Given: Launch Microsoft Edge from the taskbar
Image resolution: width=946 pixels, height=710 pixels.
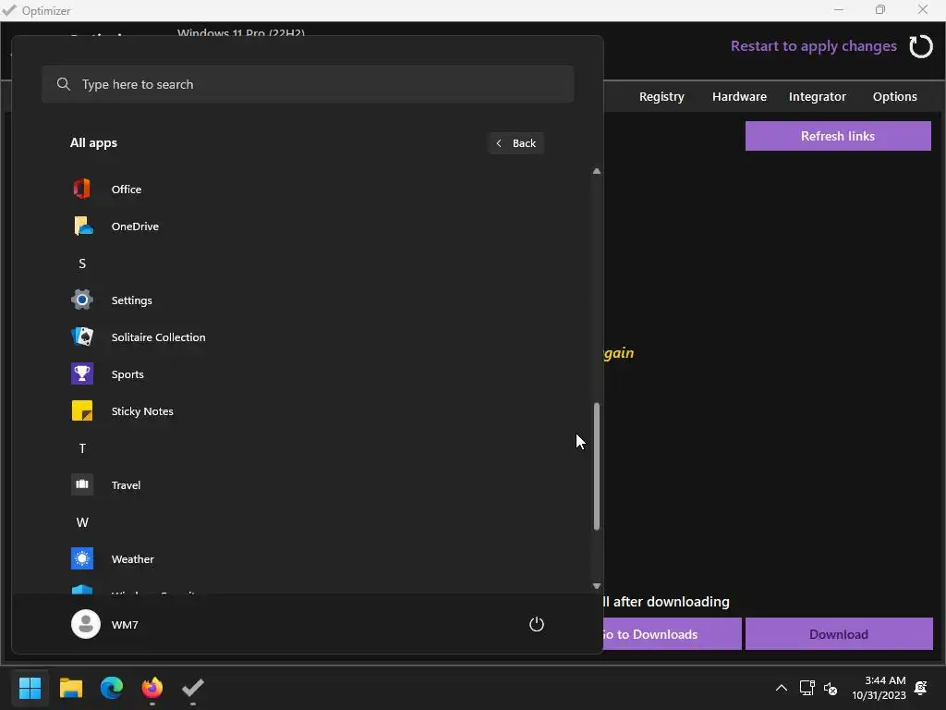Looking at the screenshot, I should coord(112,688).
